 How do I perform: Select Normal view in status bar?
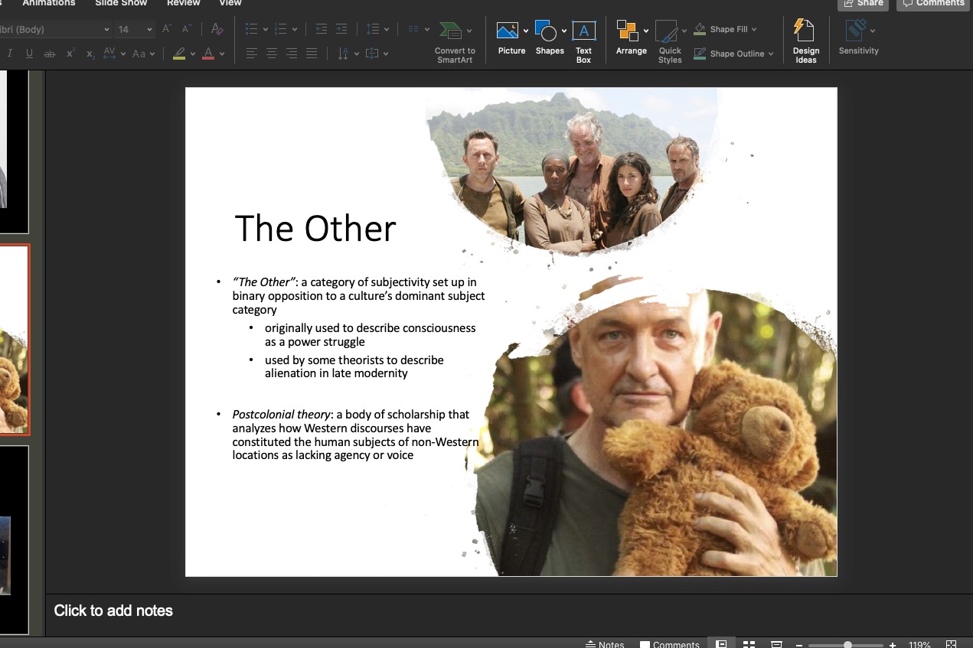(x=721, y=644)
